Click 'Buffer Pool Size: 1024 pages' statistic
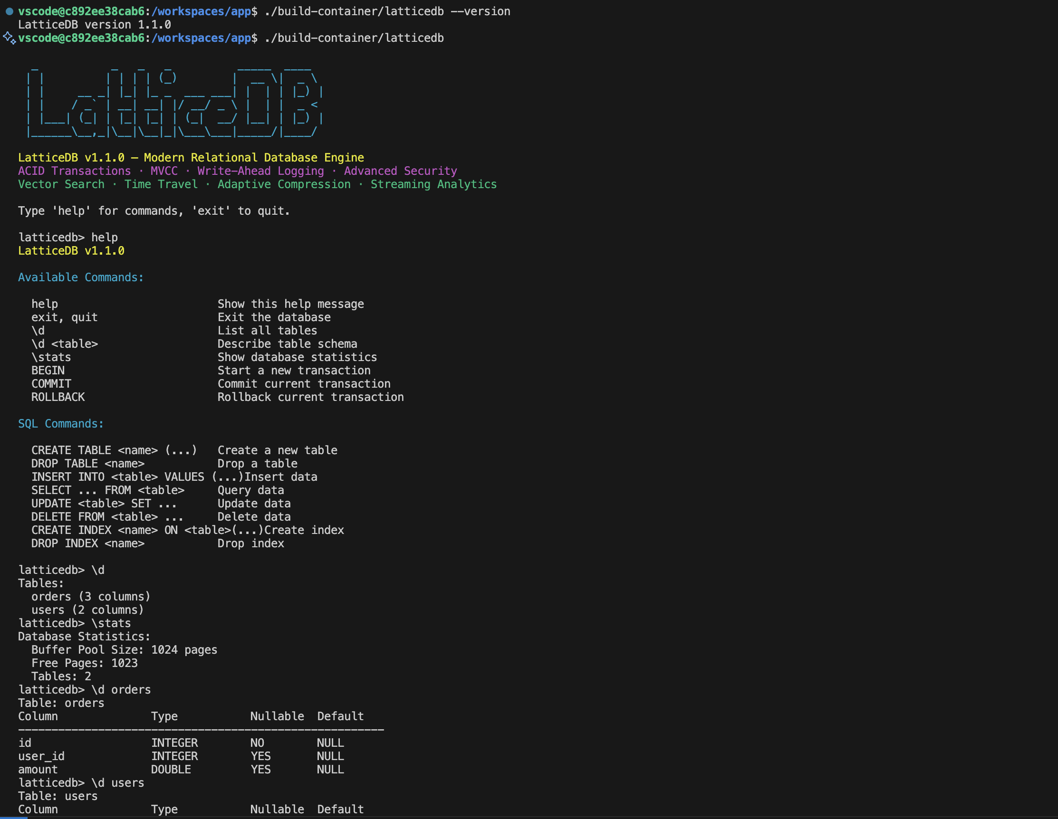 click(125, 649)
